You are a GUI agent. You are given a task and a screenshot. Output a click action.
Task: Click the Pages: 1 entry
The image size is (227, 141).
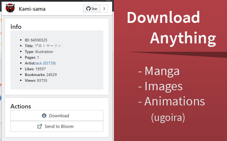(32, 57)
